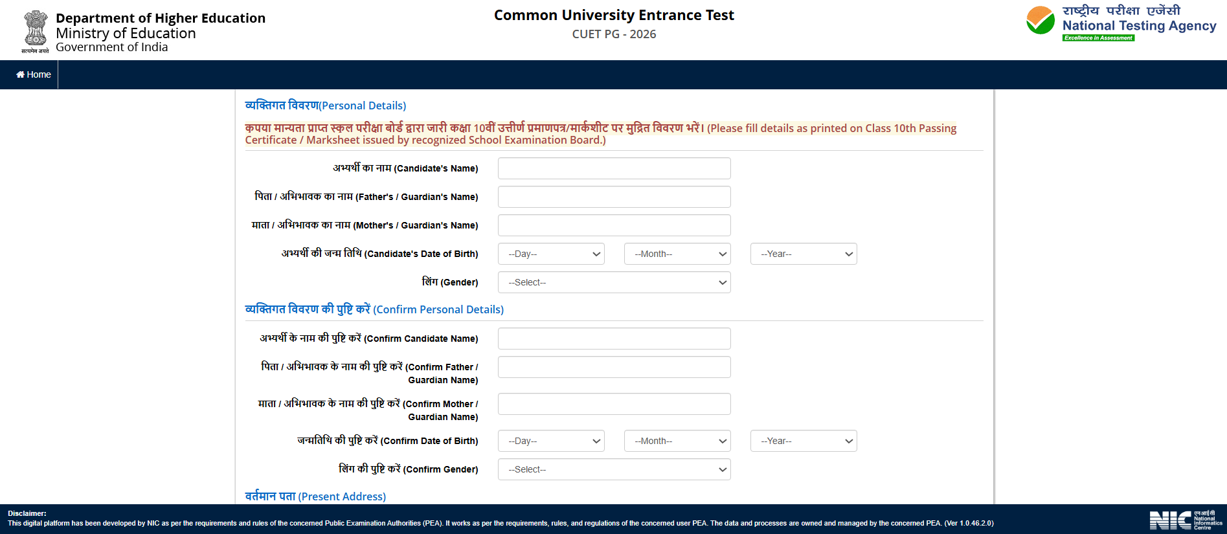Viewport: 1227px width, 534px height.
Task: Open the Home menu item
Action: click(x=34, y=74)
